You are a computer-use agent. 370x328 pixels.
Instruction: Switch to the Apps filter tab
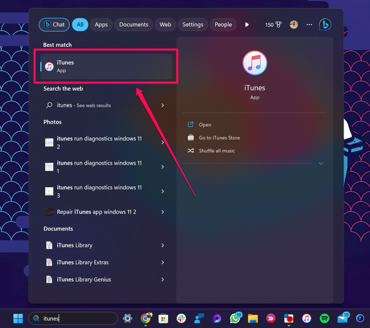click(101, 25)
